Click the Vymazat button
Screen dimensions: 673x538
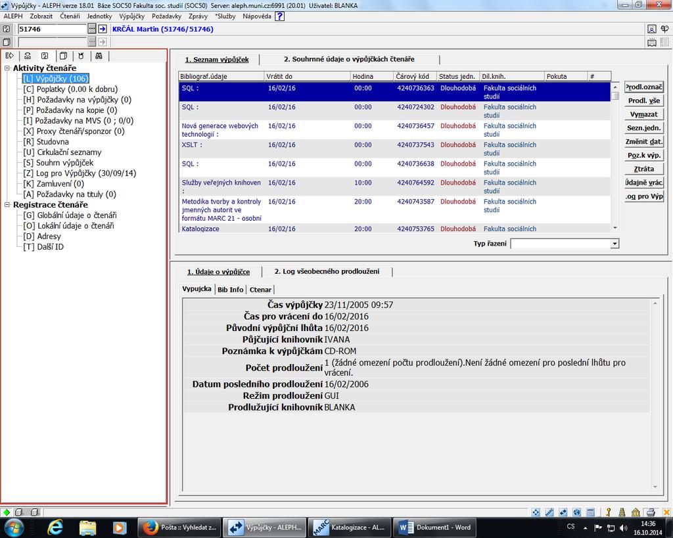tap(644, 114)
